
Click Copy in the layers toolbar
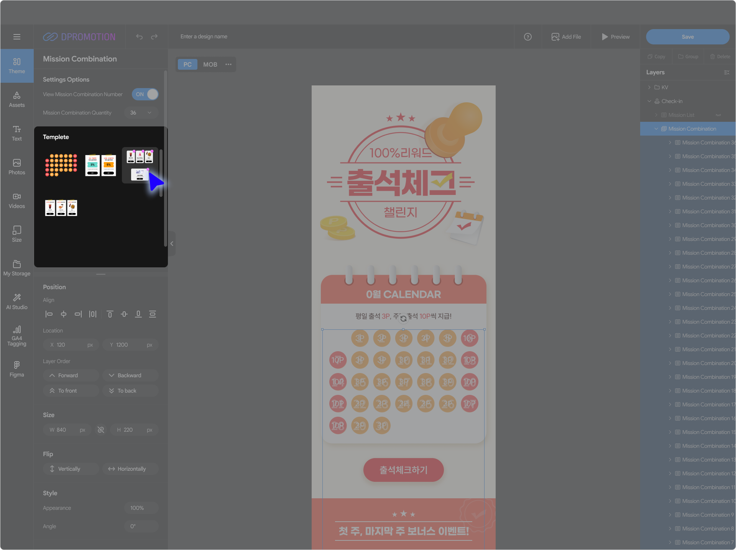656,57
